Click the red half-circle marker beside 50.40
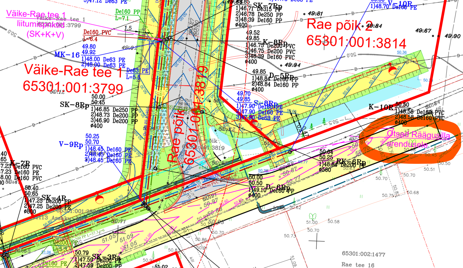463x268 pixels. 392,70
